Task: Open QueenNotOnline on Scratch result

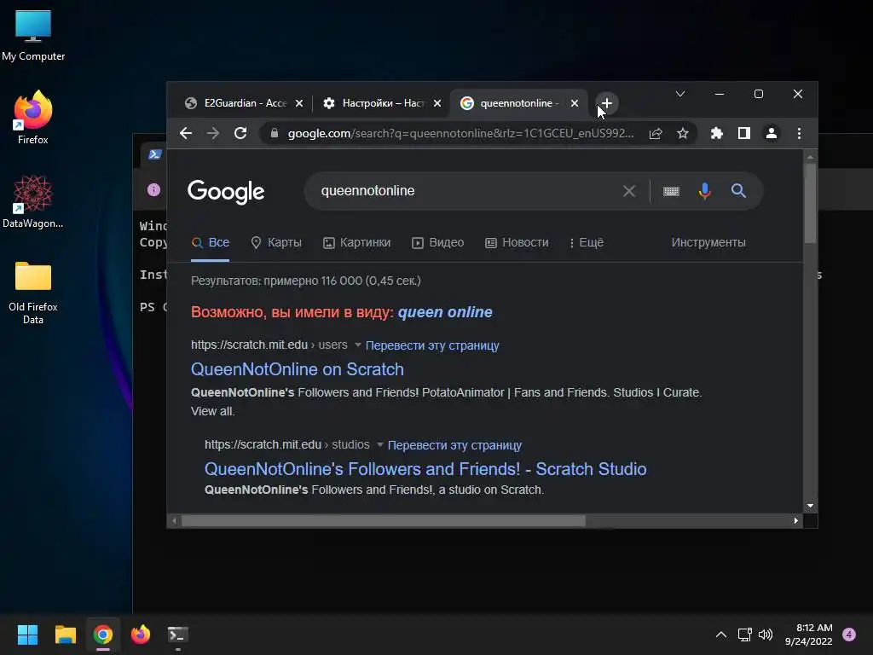Action: [298, 369]
